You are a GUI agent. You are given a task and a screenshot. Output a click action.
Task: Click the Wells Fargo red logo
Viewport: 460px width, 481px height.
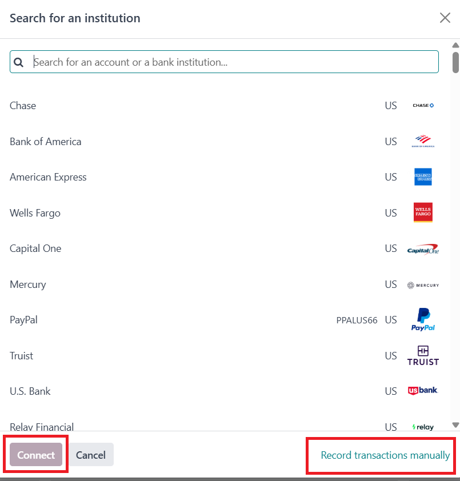click(x=423, y=213)
